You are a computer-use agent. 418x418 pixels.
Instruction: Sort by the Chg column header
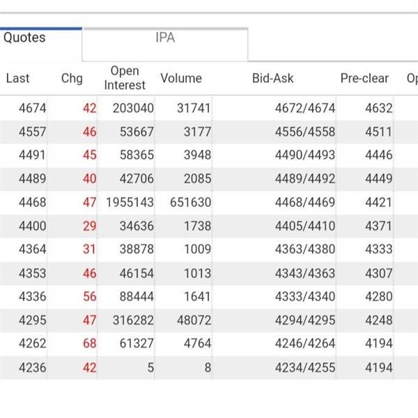pos(72,78)
